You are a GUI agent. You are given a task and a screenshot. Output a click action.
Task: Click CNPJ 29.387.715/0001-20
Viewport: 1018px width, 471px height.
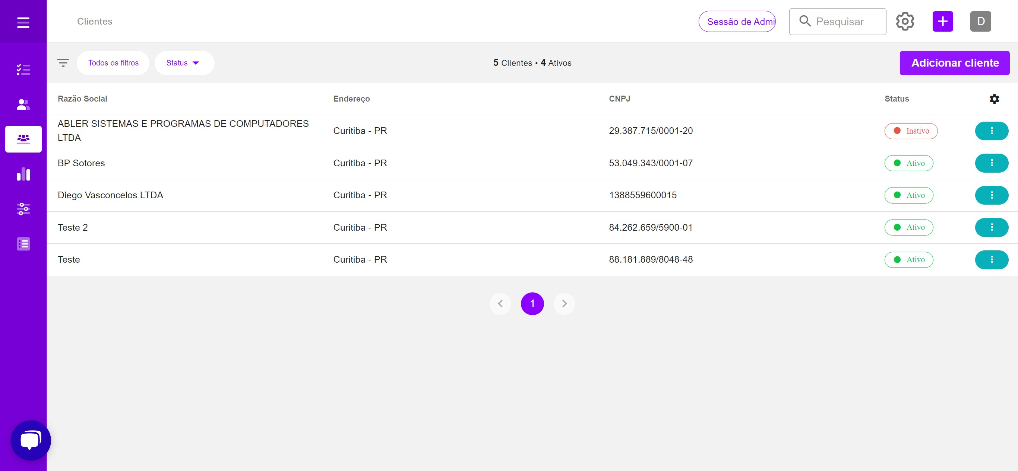click(x=651, y=131)
